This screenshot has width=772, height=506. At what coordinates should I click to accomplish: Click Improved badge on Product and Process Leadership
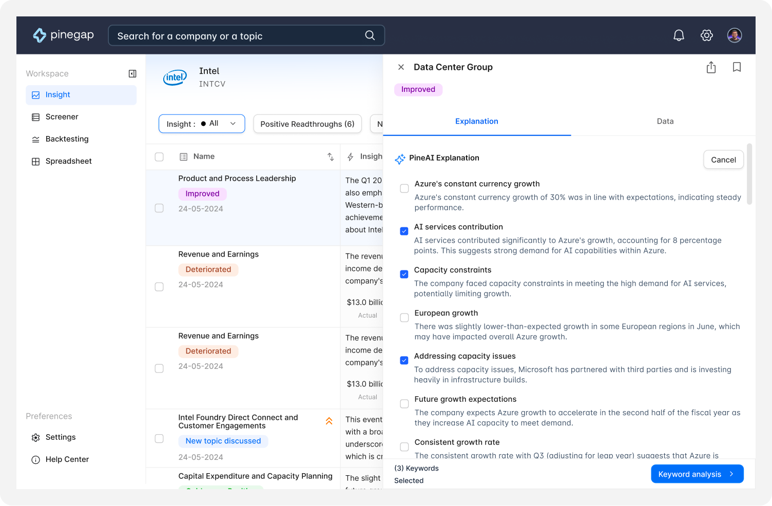[203, 194]
